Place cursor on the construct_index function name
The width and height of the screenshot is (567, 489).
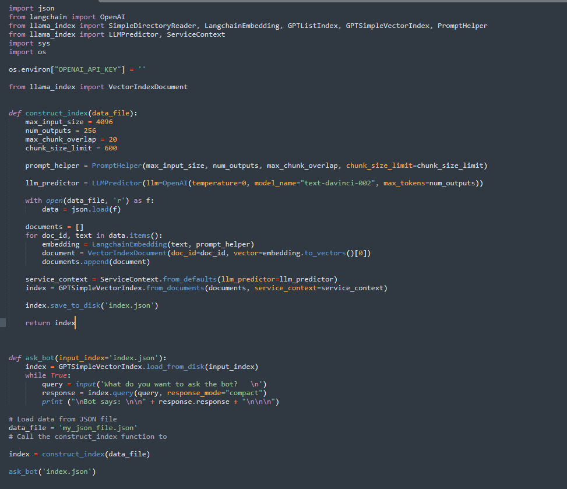[56, 112]
